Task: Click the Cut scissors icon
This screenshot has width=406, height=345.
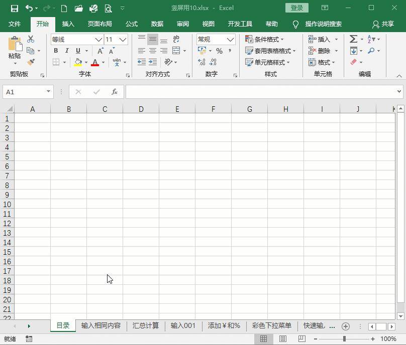Action: tap(31, 39)
